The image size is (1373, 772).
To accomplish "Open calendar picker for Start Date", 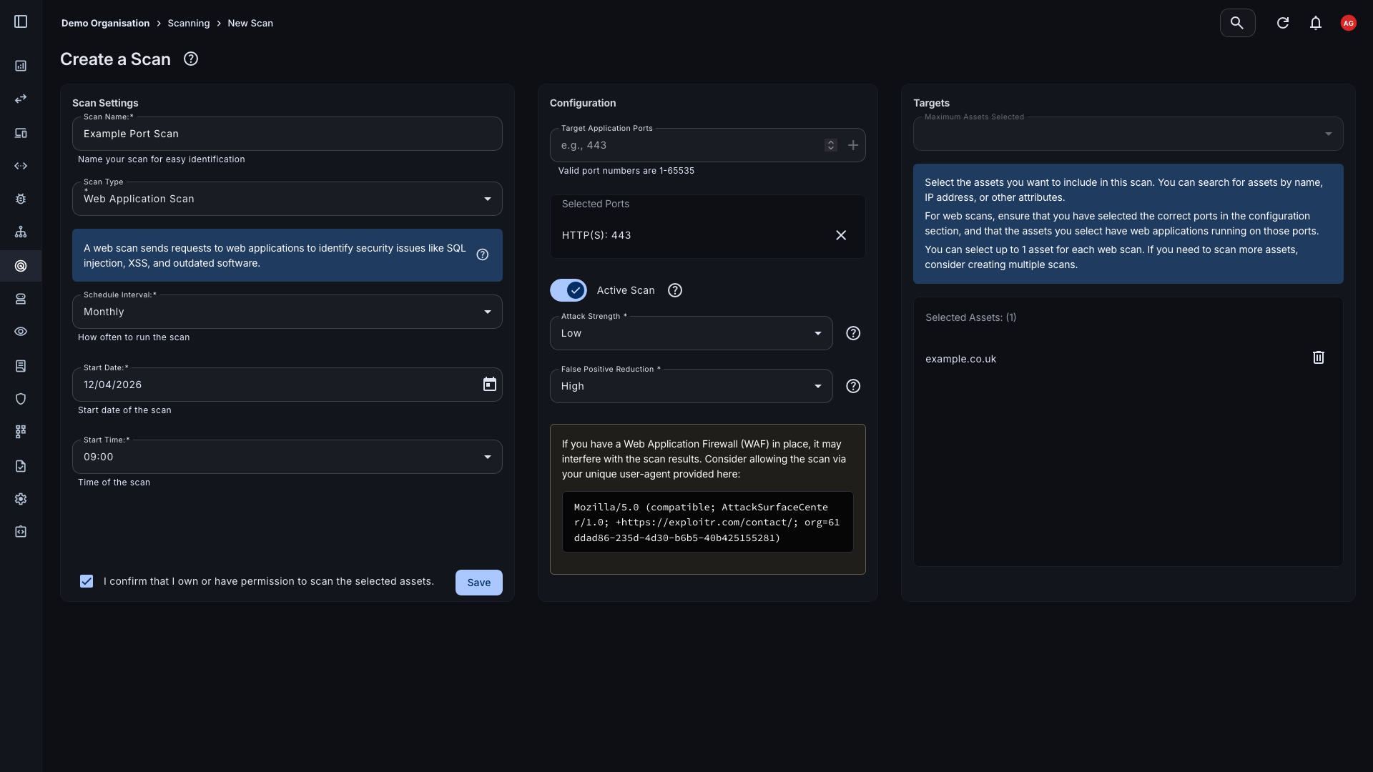I will coord(490,385).
